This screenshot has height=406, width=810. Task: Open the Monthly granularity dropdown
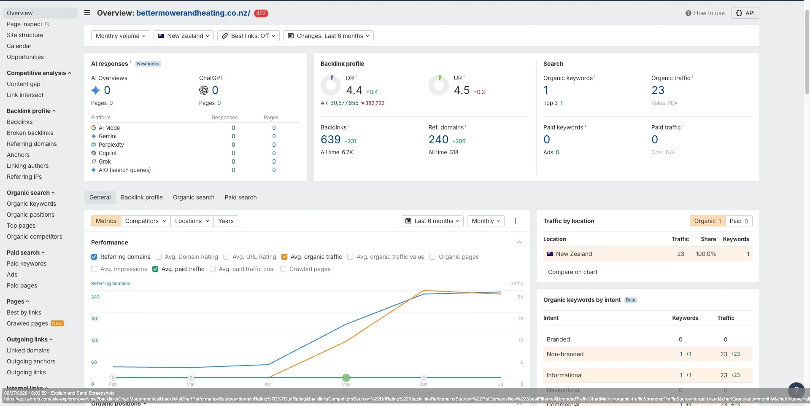click(x=486, y=221)
